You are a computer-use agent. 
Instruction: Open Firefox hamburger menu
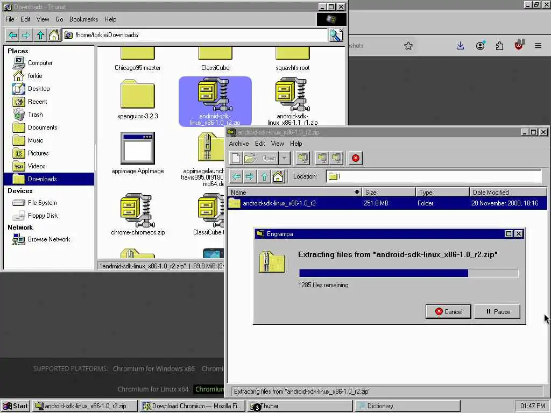pyautogui.click(x=538, y=46)
